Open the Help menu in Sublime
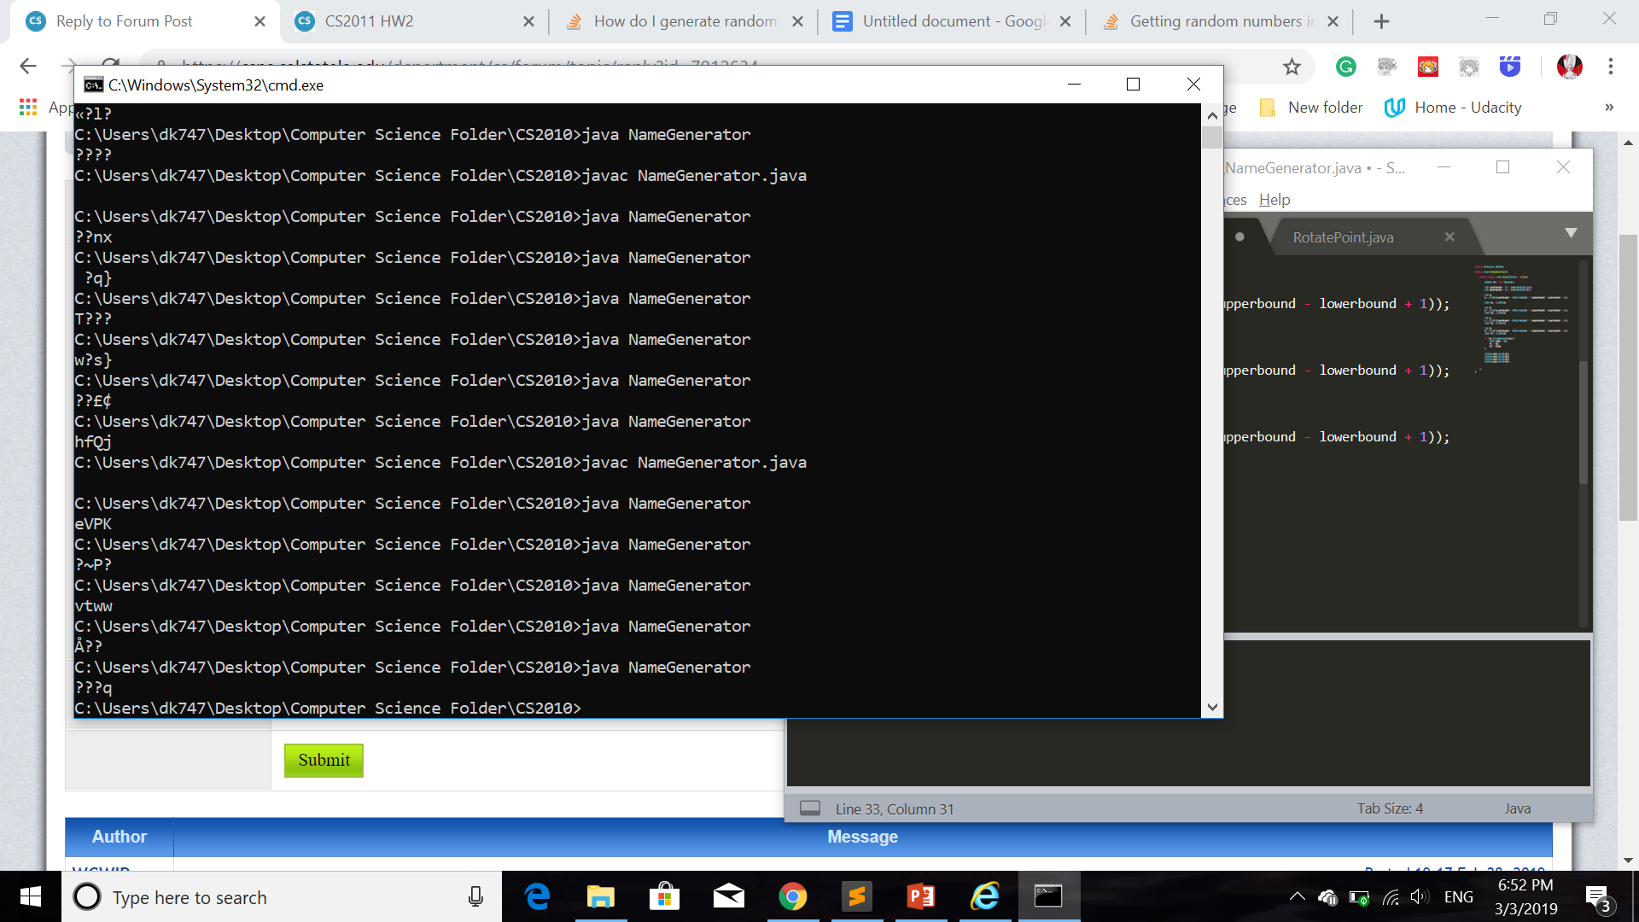This screenshot has width=1639, height=922. pyautogui.click(x=1274, y=199)
